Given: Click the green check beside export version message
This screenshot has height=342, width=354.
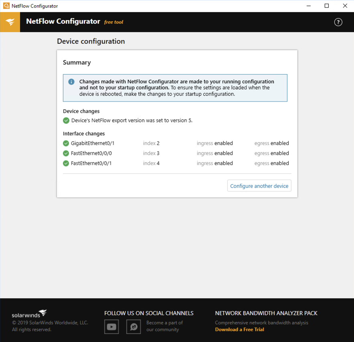Looking at the screenshot, I should [66, 121].
